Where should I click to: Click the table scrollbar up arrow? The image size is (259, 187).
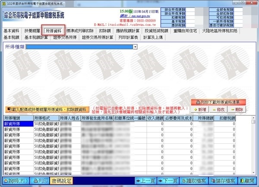point(253,118)
